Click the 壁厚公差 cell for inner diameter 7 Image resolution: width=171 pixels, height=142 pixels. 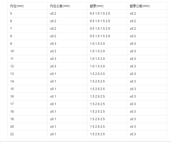point(133,29)
